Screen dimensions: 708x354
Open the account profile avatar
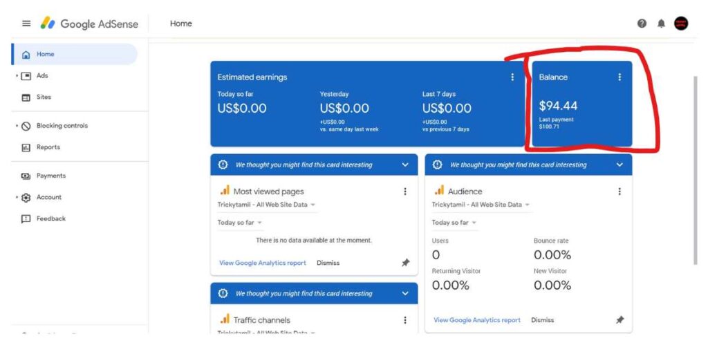tap(681, 24)
